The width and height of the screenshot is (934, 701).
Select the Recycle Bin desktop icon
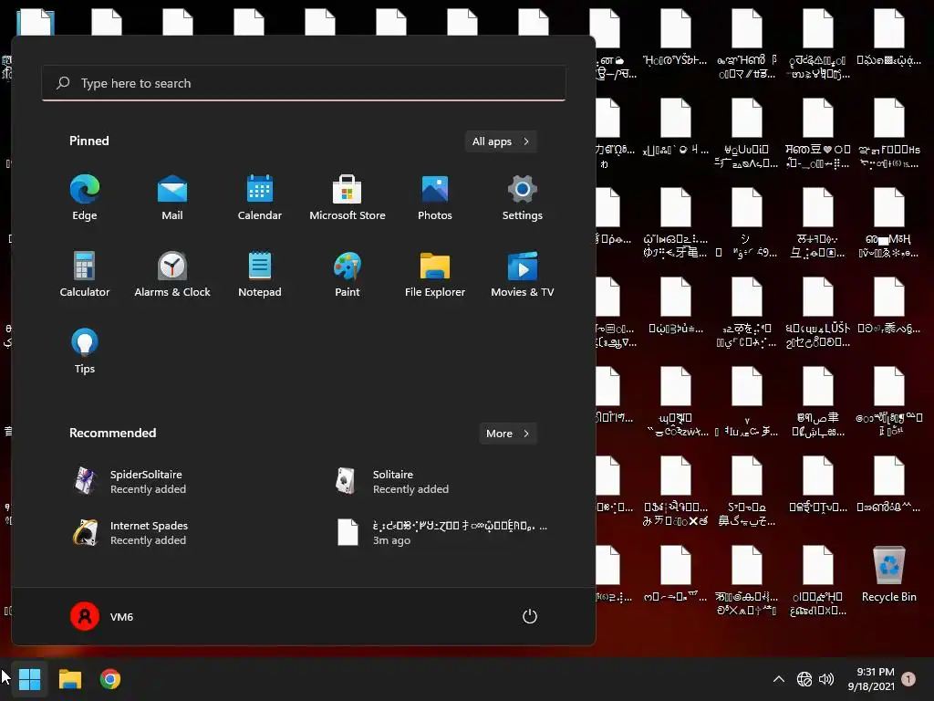(x=888, y=573)
